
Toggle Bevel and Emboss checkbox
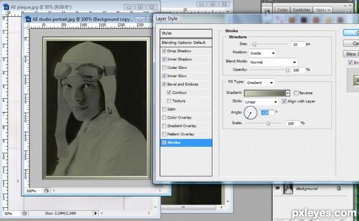164,84
